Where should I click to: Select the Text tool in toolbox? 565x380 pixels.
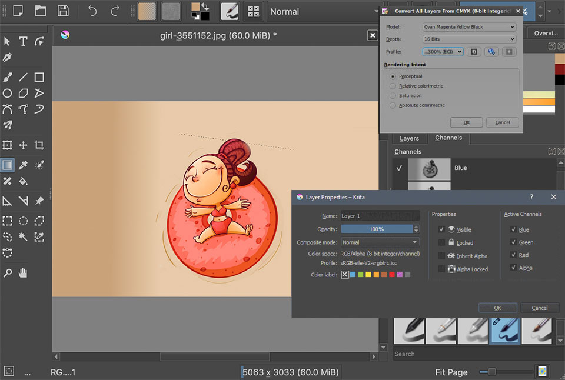tap(23, 41)
